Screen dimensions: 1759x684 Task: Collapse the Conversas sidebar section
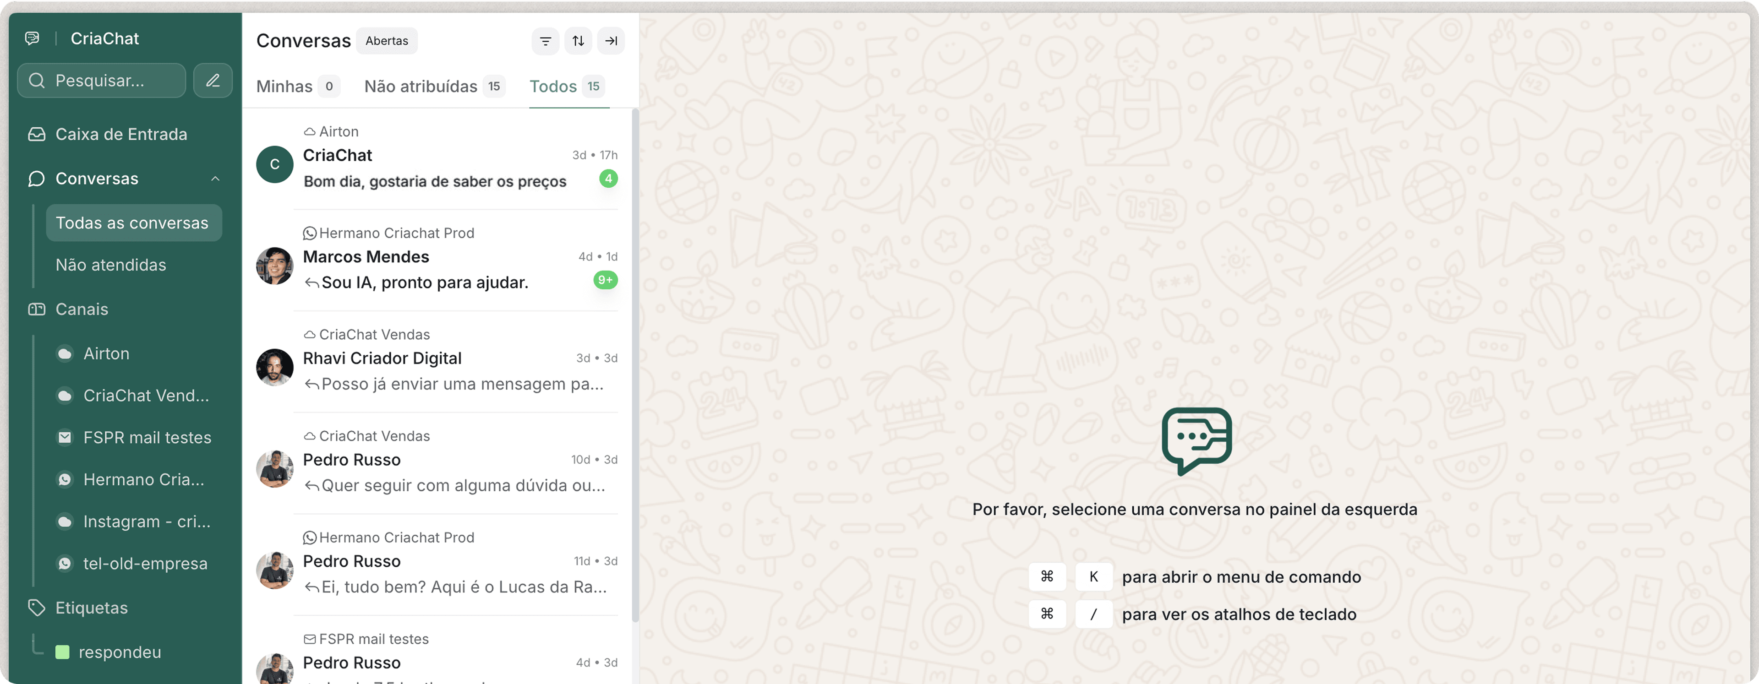click(215, 179)
